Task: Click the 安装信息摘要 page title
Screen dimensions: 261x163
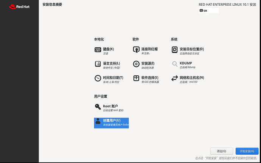Action: point(52,5)
